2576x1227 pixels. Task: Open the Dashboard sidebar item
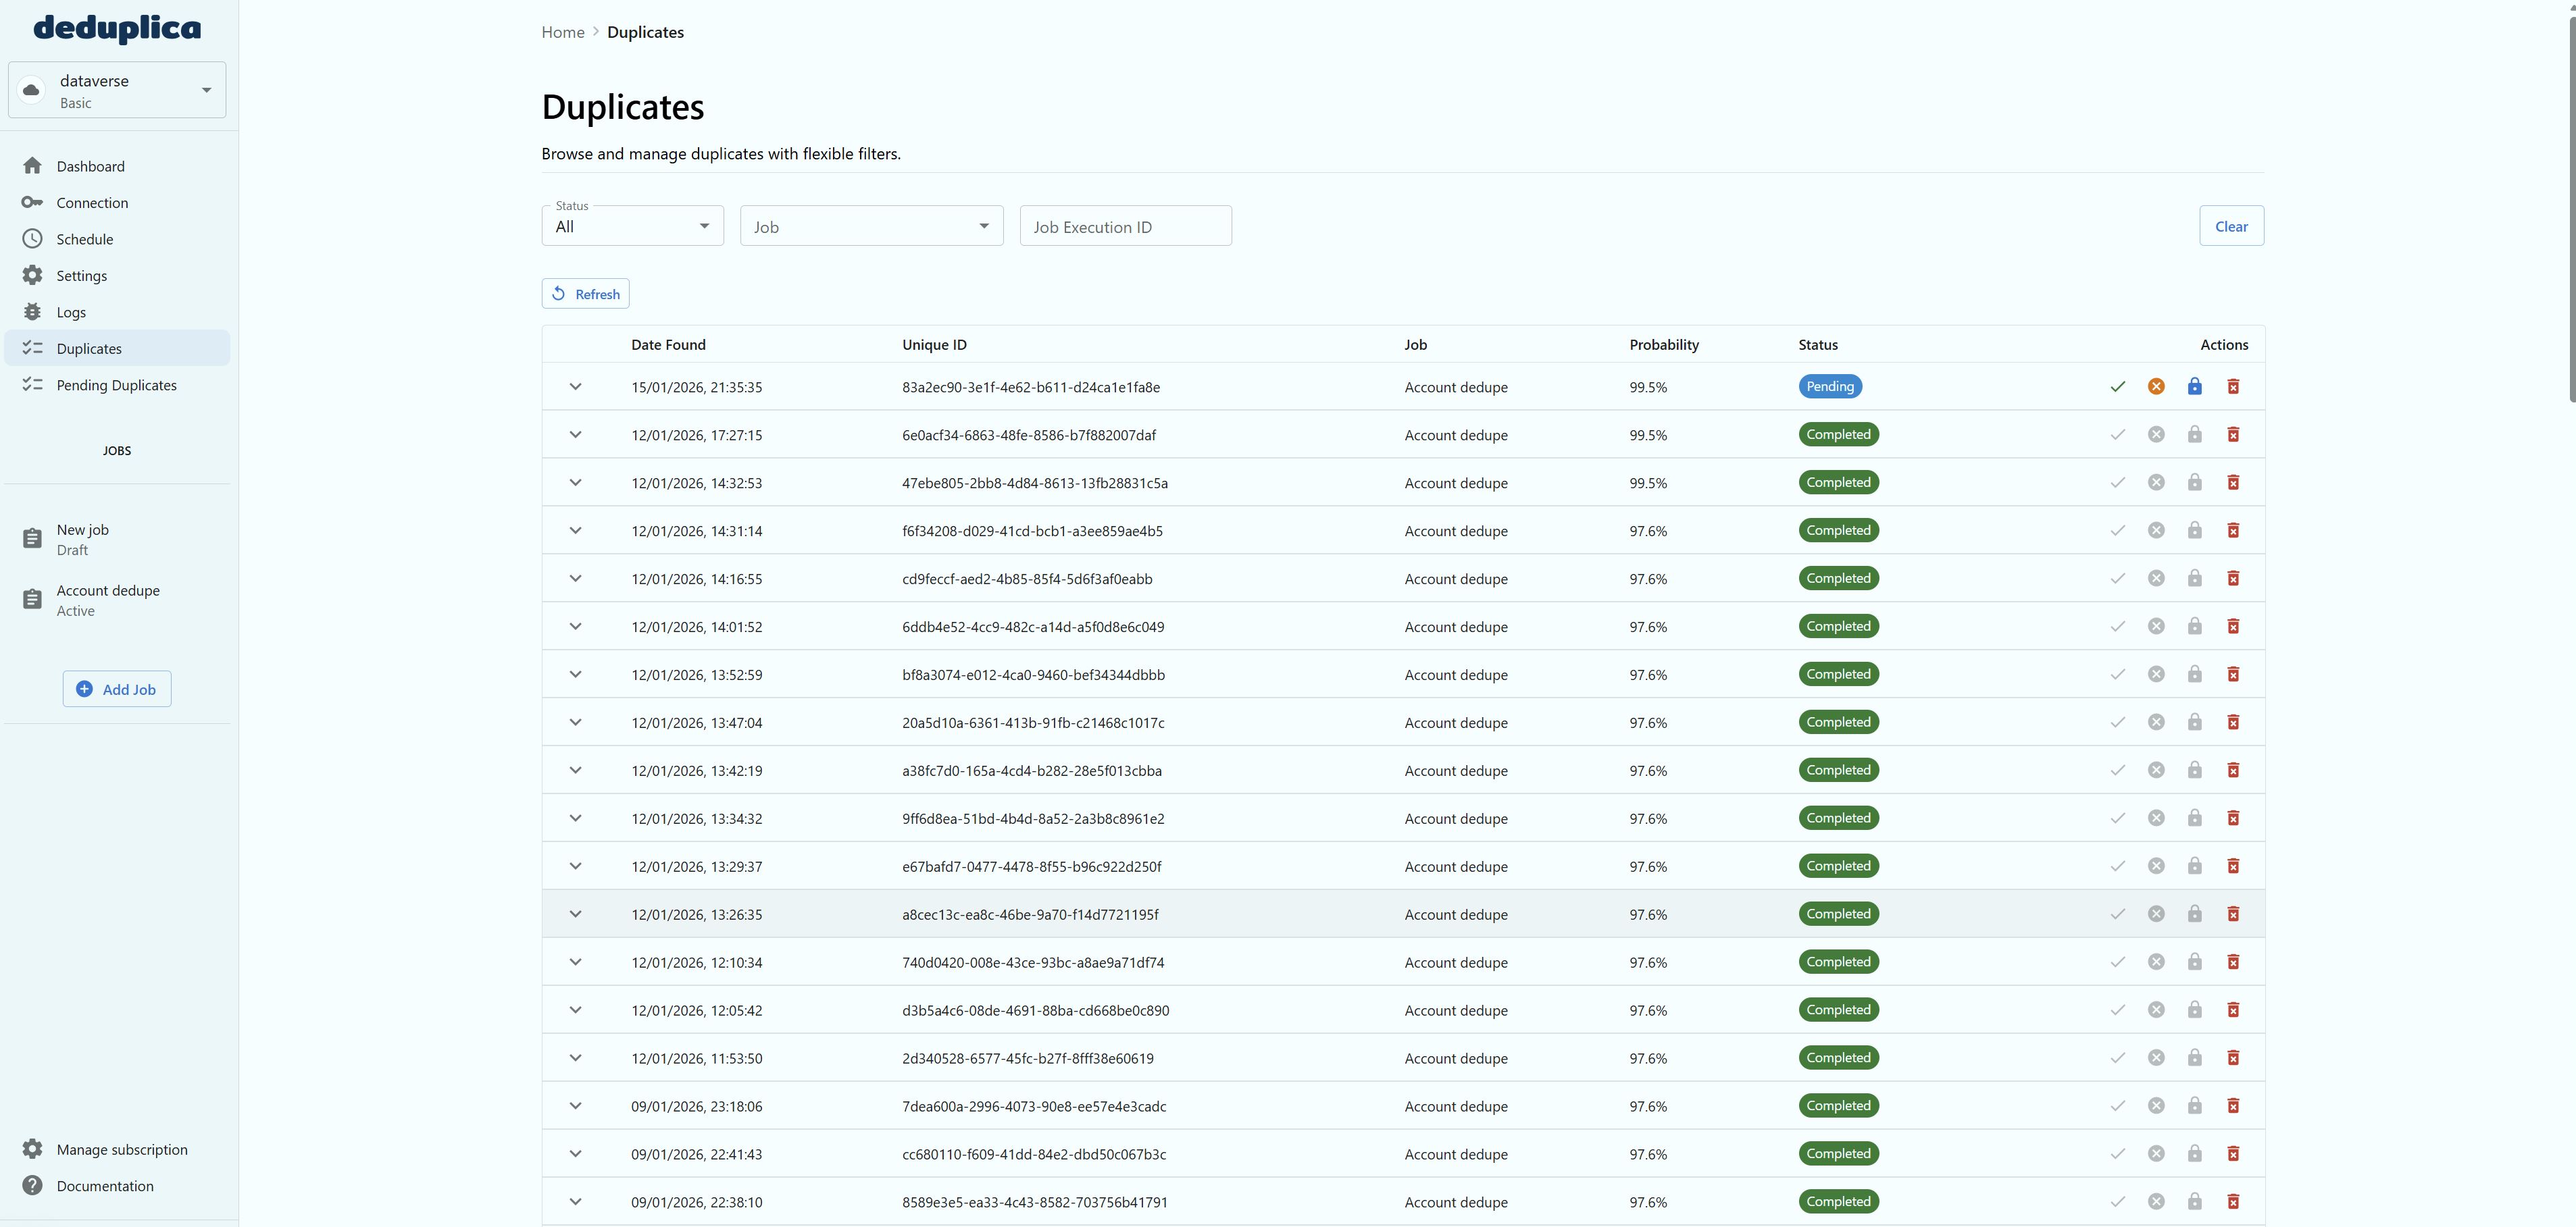click(x=90, y=166)
